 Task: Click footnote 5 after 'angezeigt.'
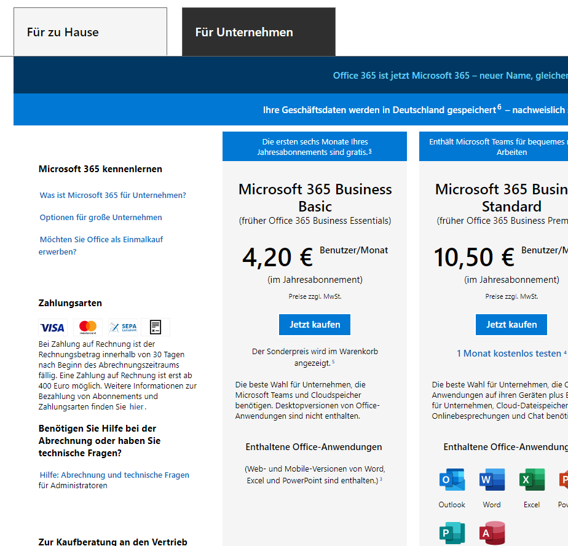coord(333,362)
